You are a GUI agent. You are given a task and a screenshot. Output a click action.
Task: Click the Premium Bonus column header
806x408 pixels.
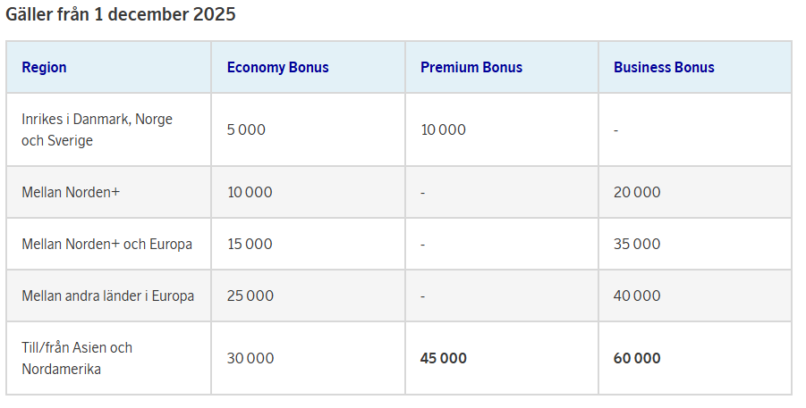click(471, 67)
